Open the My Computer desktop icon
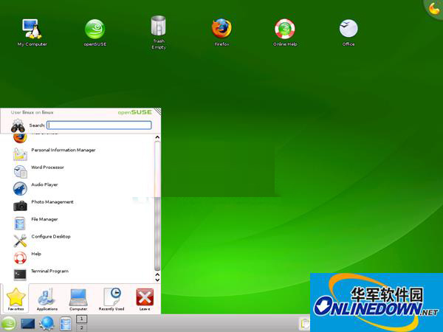 tap(32, 30)
